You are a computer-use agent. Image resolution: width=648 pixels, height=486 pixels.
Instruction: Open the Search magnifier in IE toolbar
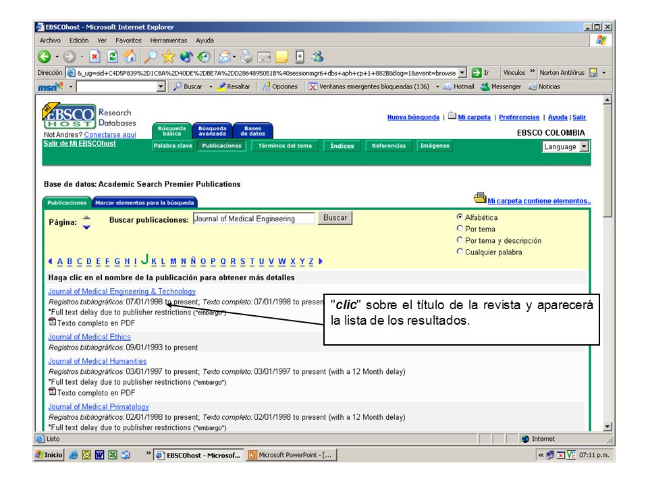(x=151, y=57)
